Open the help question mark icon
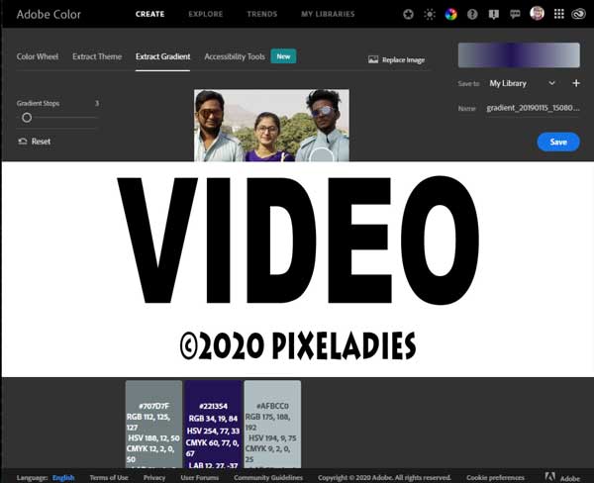The height and width of the screenshot is (483, 594). pos(472,15)
